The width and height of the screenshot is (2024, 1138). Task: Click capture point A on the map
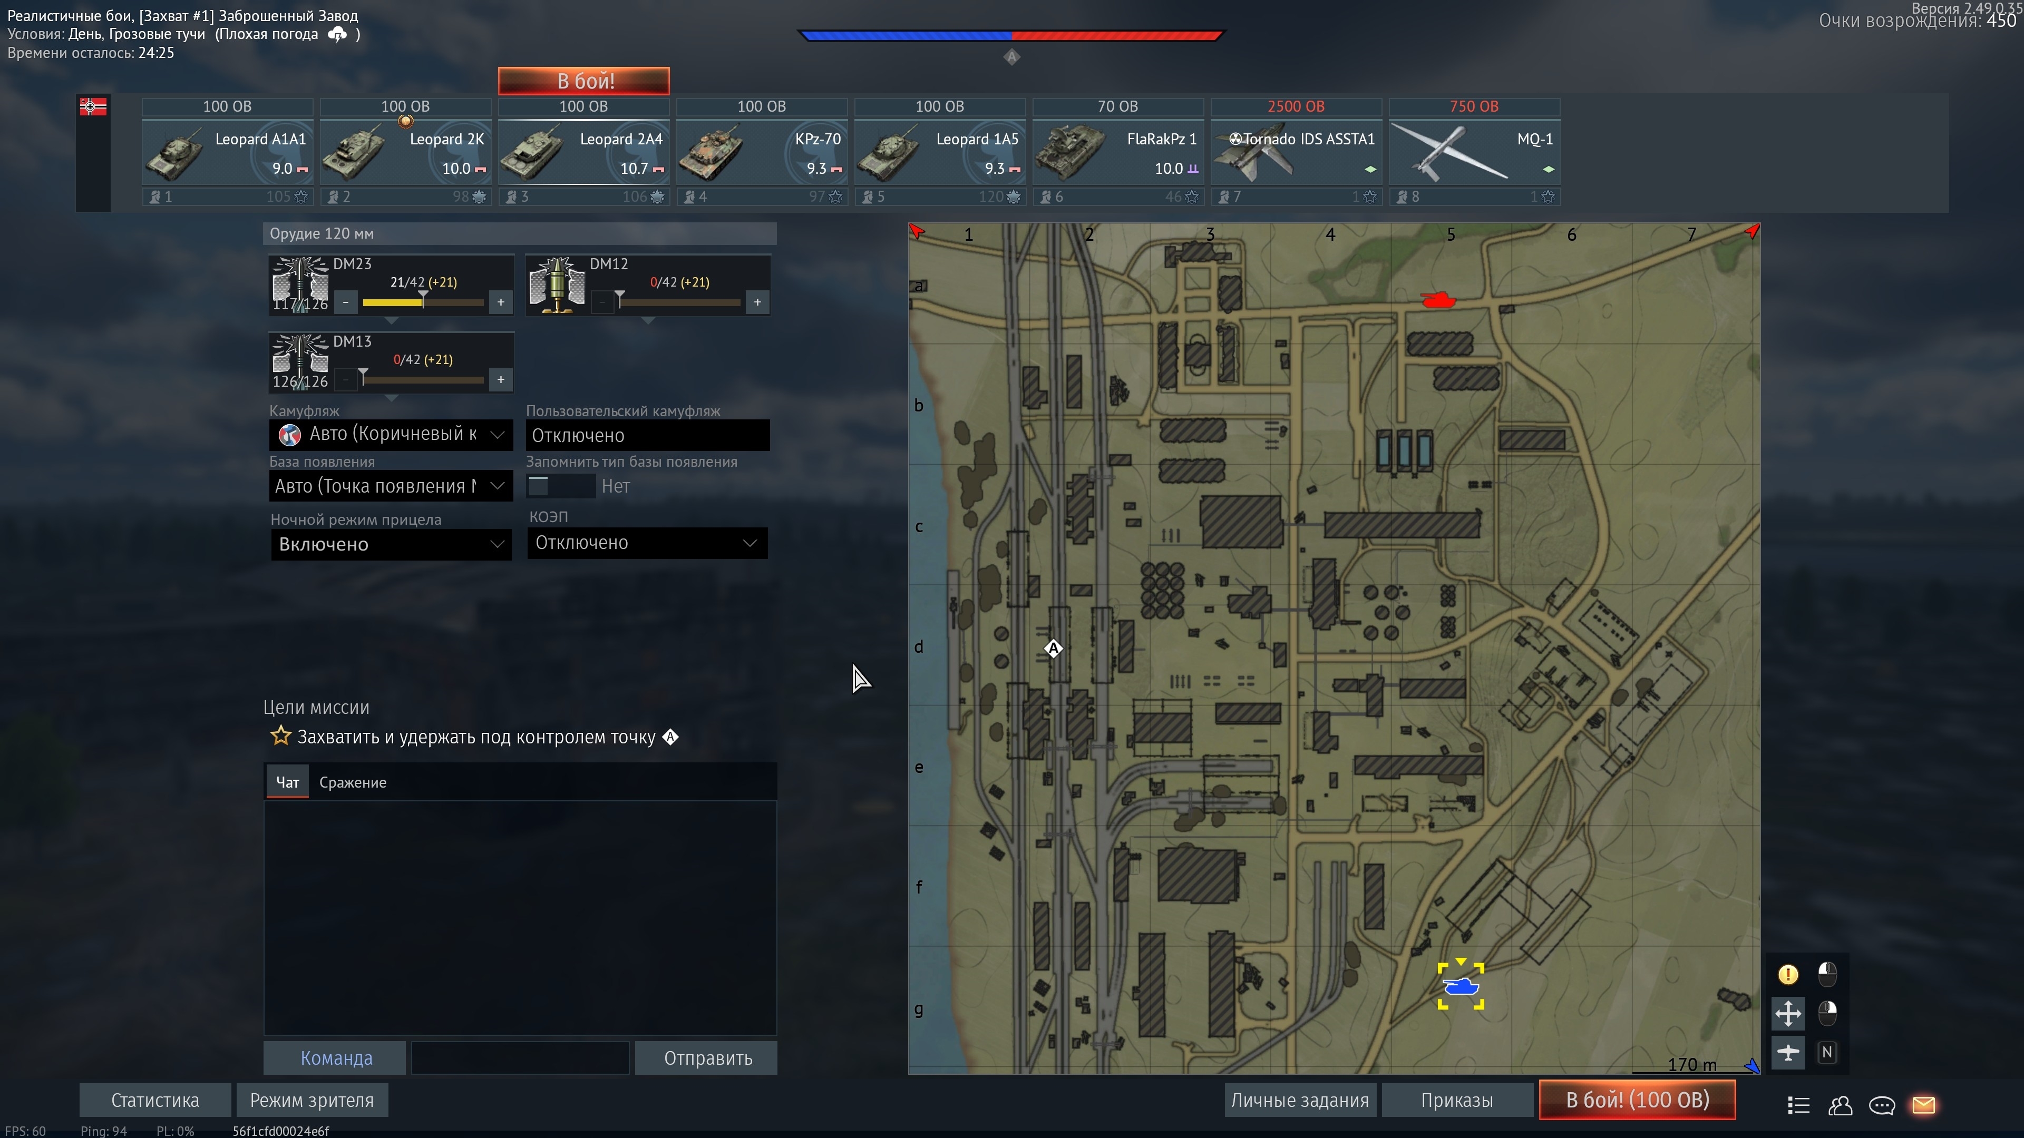(x=1053, y=648)
